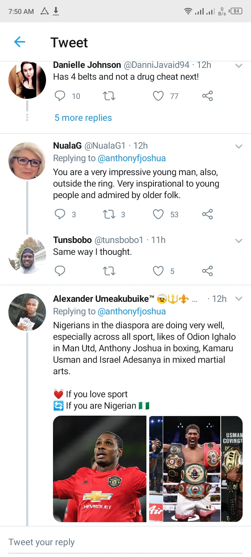The height and width of the screenshot is (557, 251).
Task: Open Alexander Umeakubuike's profile picture
Action: point(27,312)
